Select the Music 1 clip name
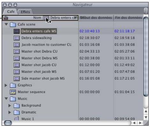 pos(28,119)
